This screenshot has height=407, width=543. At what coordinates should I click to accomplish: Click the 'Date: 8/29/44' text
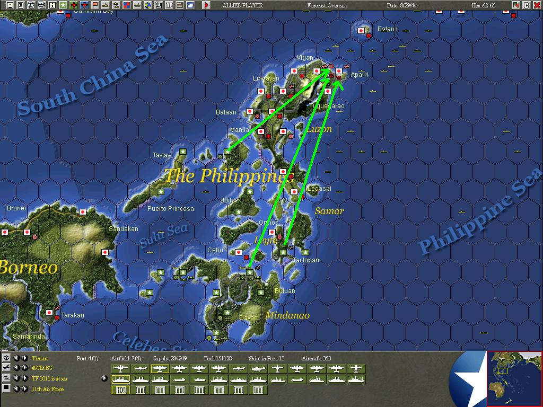(402, 5)
